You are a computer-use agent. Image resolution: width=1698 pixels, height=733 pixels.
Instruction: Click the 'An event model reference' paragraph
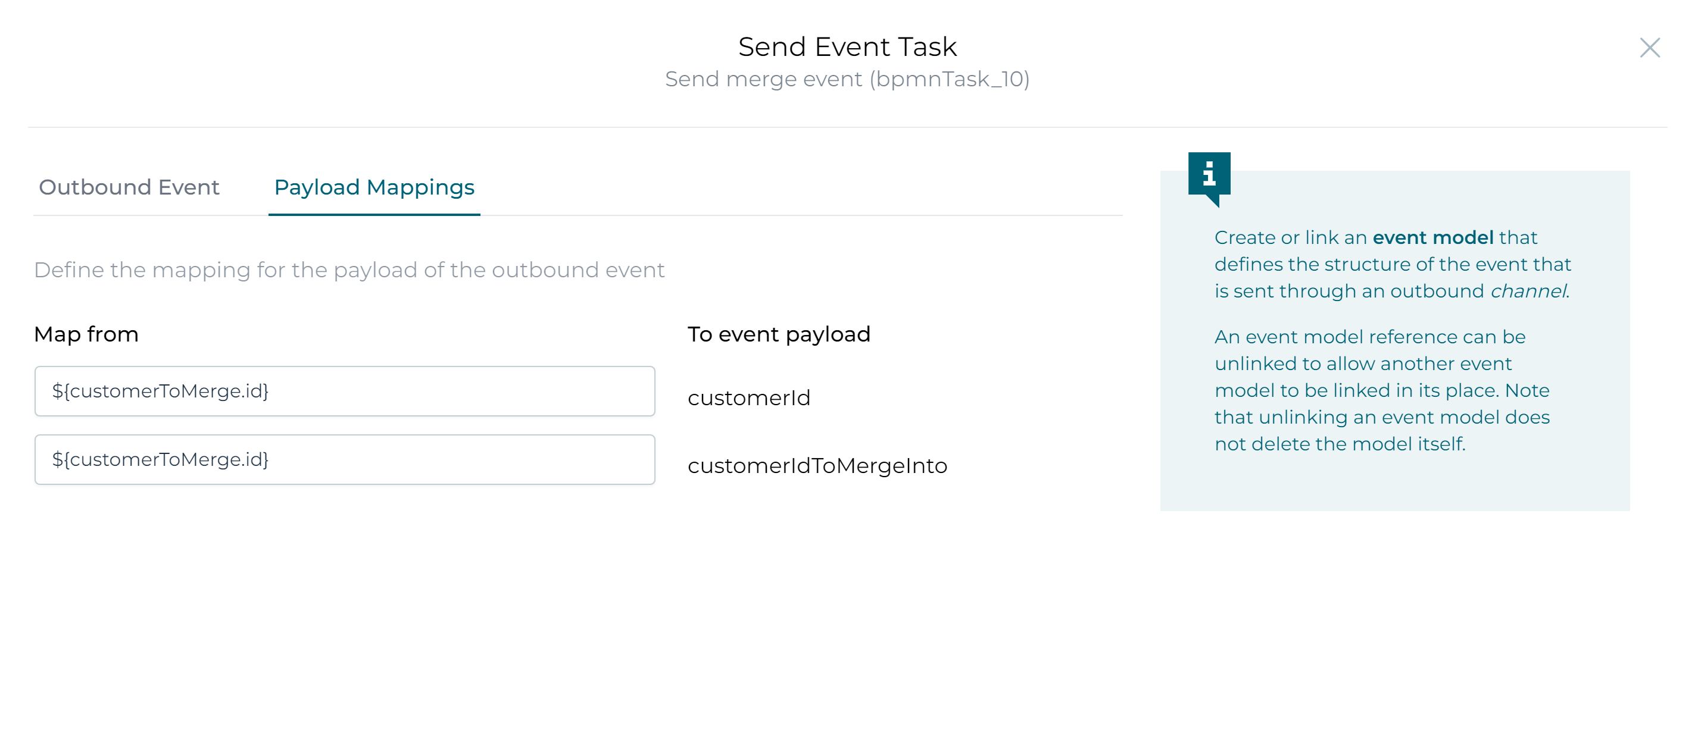click(x=1370, y=337)
